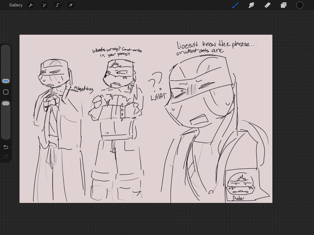
Task: Select the Smudge tool
Action: click(x=251, y=5)
